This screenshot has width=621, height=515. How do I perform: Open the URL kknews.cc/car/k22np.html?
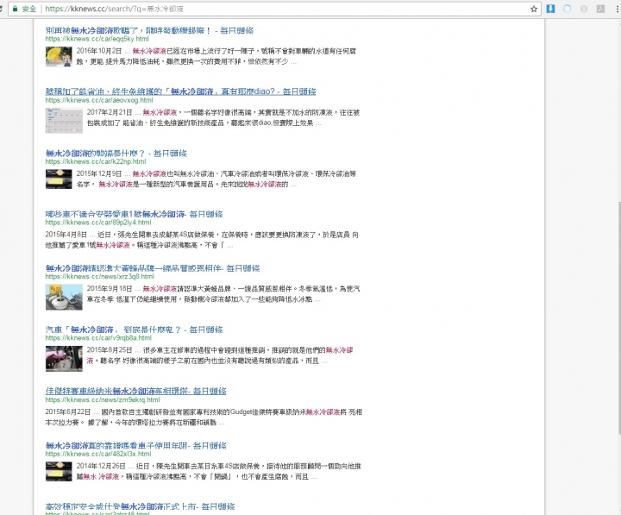[x=96, y=161]
